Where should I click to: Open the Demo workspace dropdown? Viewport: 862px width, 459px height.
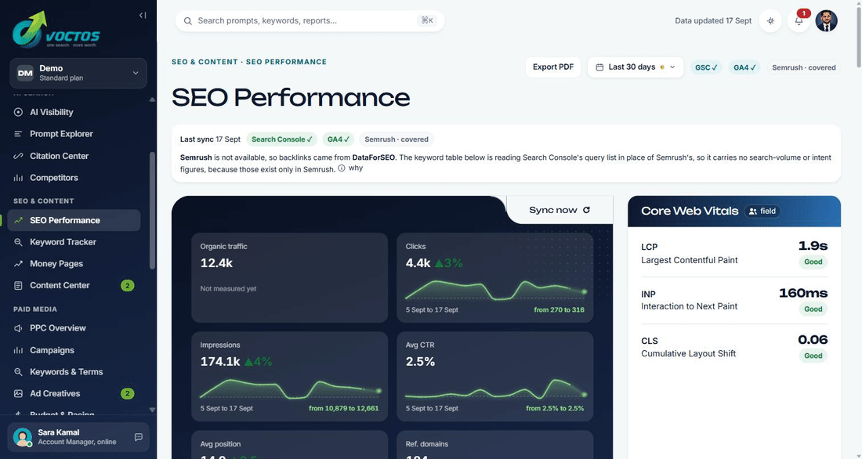click(78, 73)
